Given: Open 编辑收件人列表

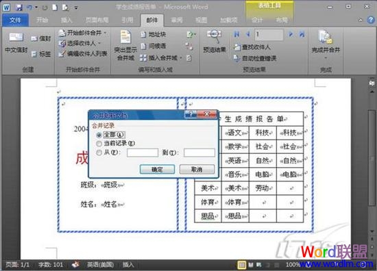Looking at the screenshot, I should [83, 54].
